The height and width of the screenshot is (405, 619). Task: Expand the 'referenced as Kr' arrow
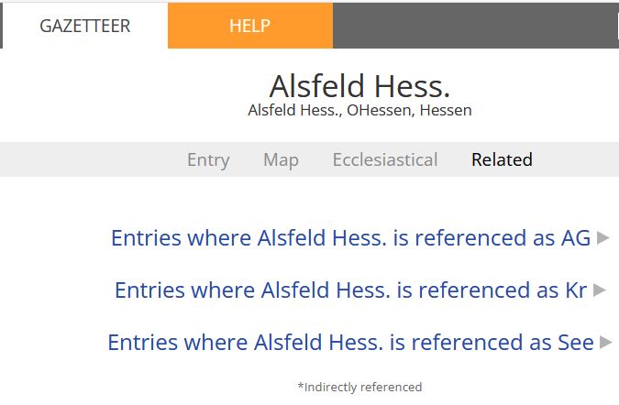[x=599, y=290]
